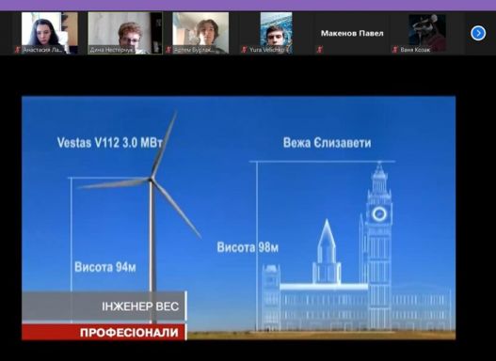Select Yura Velichko's video thumbnail
The height and width of the screenshot is (361, 496).
276,33
